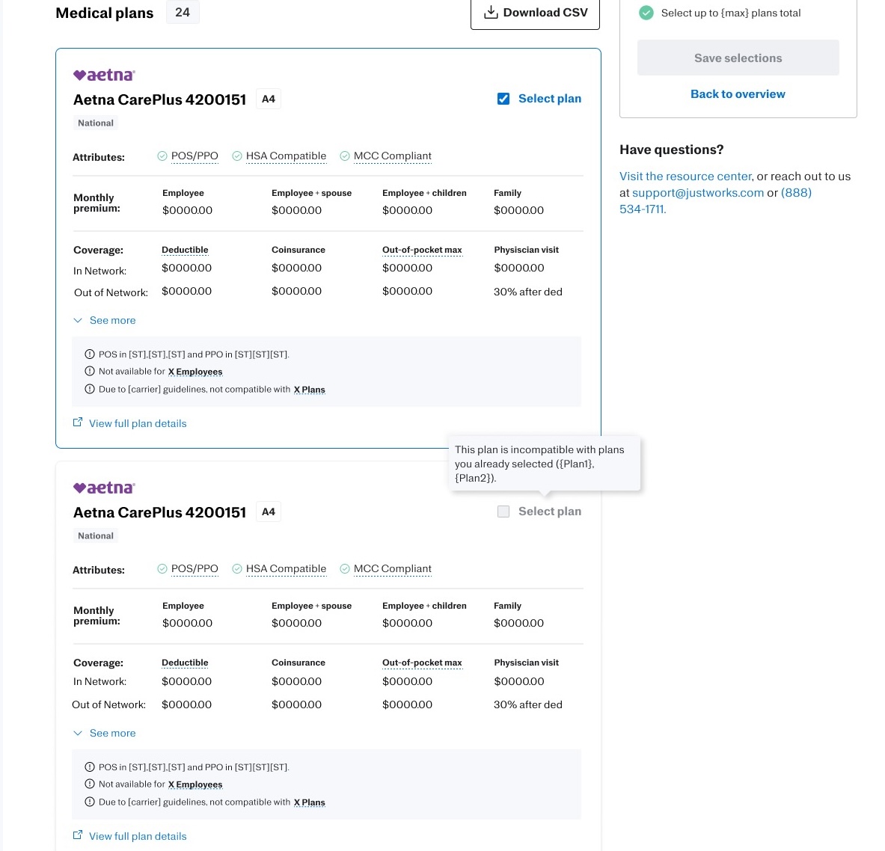Click the external link icon beside second View full plan details

(x=78, y=835)
